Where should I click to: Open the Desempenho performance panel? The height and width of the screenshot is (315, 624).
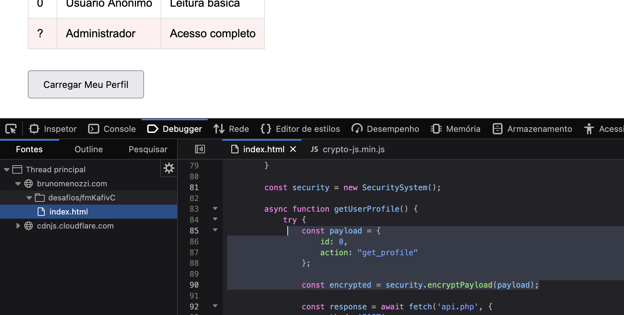(385, 129)
